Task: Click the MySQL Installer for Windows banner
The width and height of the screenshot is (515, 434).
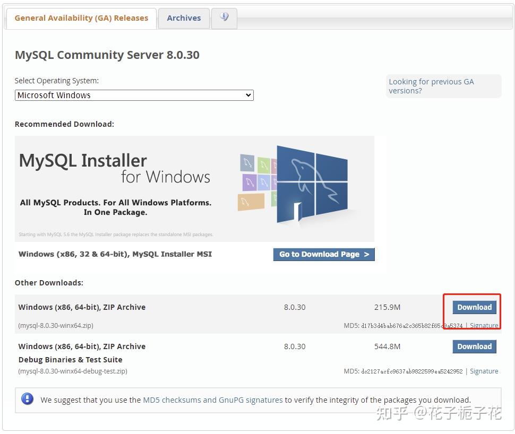Action: tap(194, 188)
